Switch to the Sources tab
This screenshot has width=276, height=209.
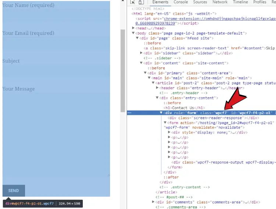point(200,2)
